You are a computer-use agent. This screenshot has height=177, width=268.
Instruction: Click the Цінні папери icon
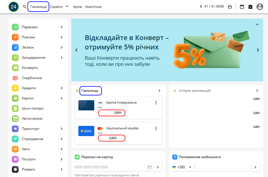click(15, 108)
